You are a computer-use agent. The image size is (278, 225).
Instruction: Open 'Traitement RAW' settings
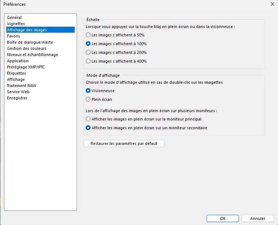click(x=22, y=86)
